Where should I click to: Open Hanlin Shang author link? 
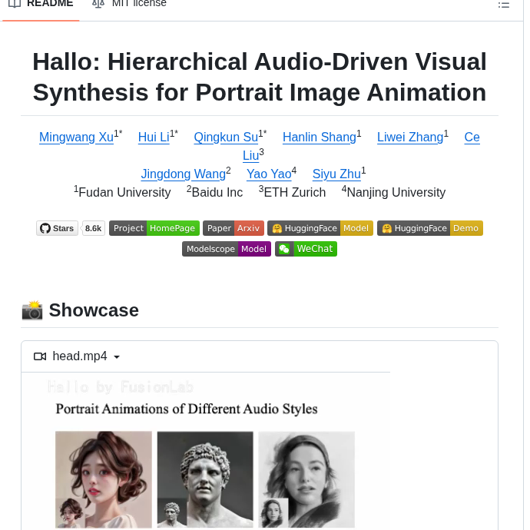pyautogui.click(x=319, y=137)
